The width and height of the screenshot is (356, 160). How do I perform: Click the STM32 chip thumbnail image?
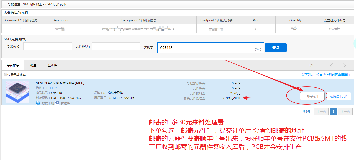pos(17,92)
